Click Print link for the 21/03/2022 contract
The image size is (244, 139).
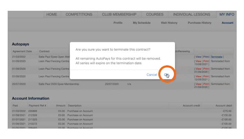[206, 57]
